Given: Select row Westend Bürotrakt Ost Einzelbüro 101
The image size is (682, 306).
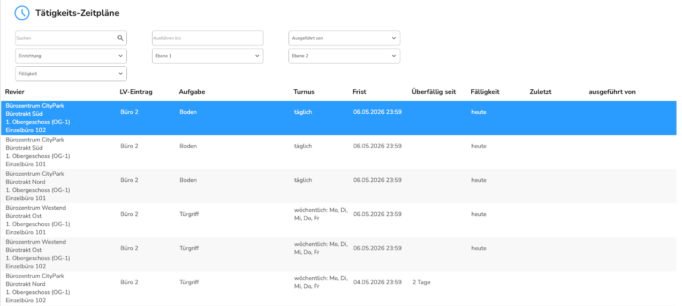Looking at the screenshot, I should tap(338, 220).
